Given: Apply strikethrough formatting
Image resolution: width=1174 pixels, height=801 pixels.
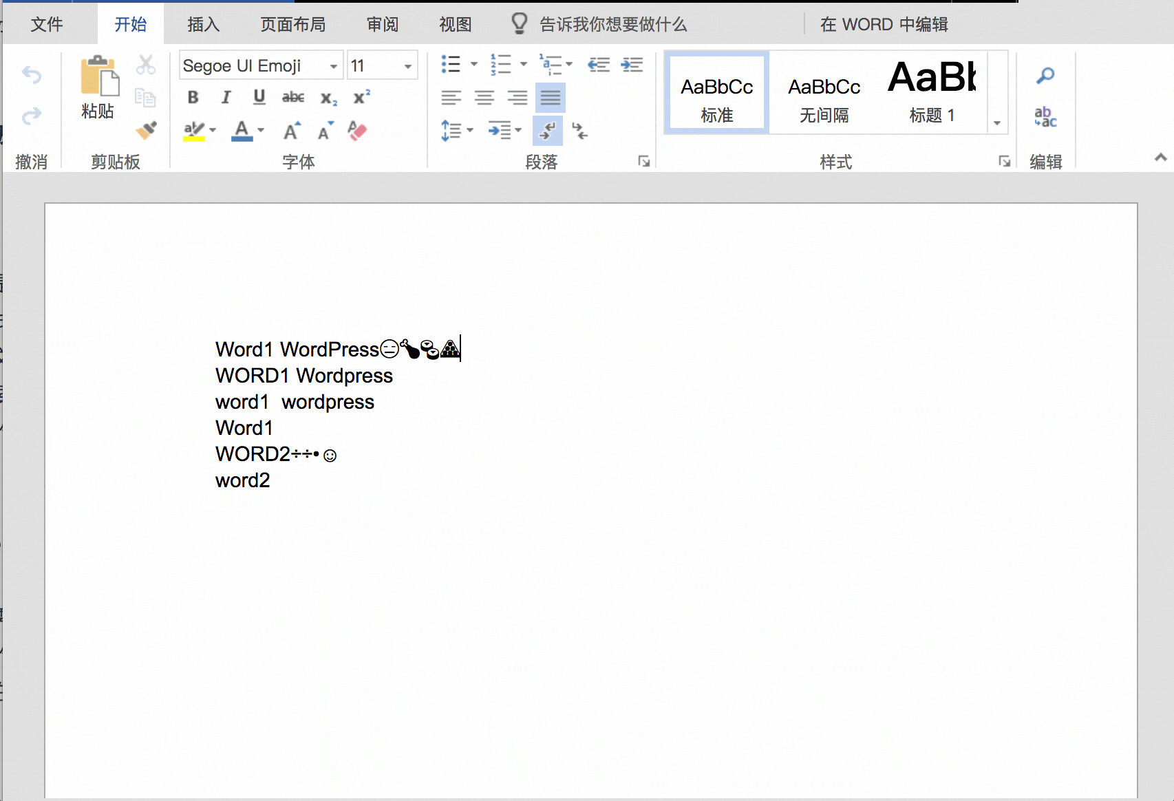Looking at the screenshot, I should (292, 98).
